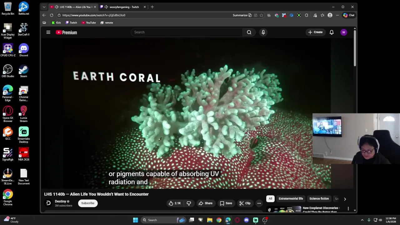
Task: Open OBS Studio desktop shortcut
Action: click(8, 71)
